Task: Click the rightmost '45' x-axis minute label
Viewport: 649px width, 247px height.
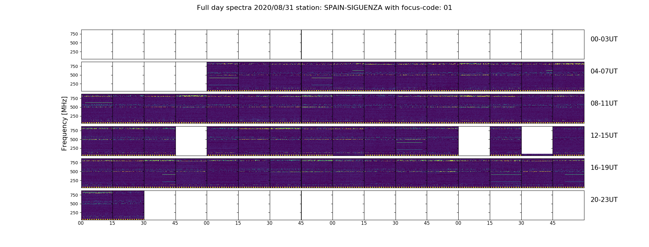Action: coord(553,223)
